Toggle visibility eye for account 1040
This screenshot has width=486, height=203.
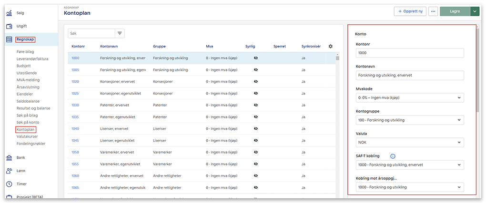point(255,128)
